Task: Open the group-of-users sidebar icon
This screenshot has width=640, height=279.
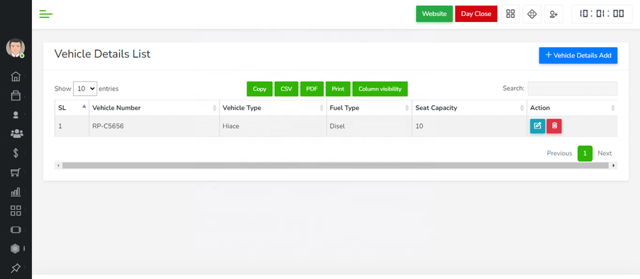Action: click(x=16, y=134)
